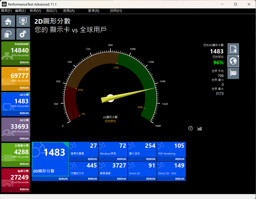Viewport: 256px width, 199px height.
Task: Rerun the PassMark 14840 overall test
Action: click(24, 63)
